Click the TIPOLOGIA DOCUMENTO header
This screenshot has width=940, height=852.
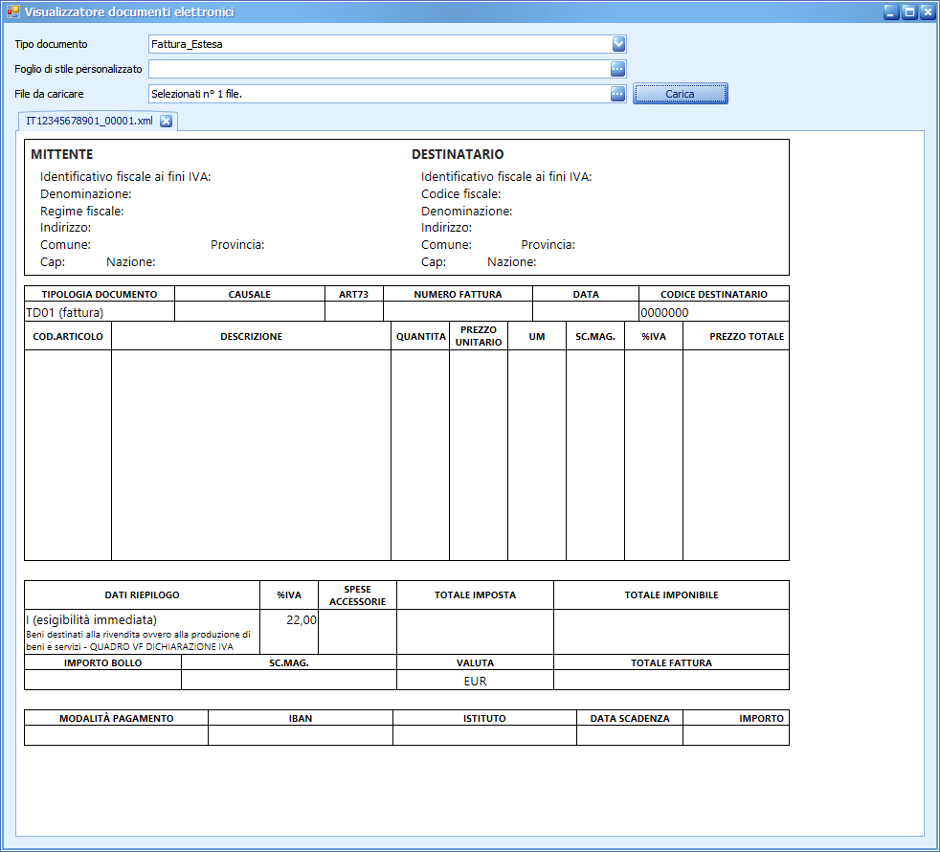pos(100,295)
